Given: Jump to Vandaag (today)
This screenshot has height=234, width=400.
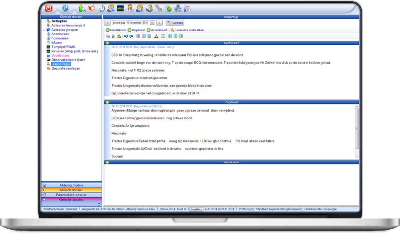Looking at the screenshot, I should coord(175,23).
